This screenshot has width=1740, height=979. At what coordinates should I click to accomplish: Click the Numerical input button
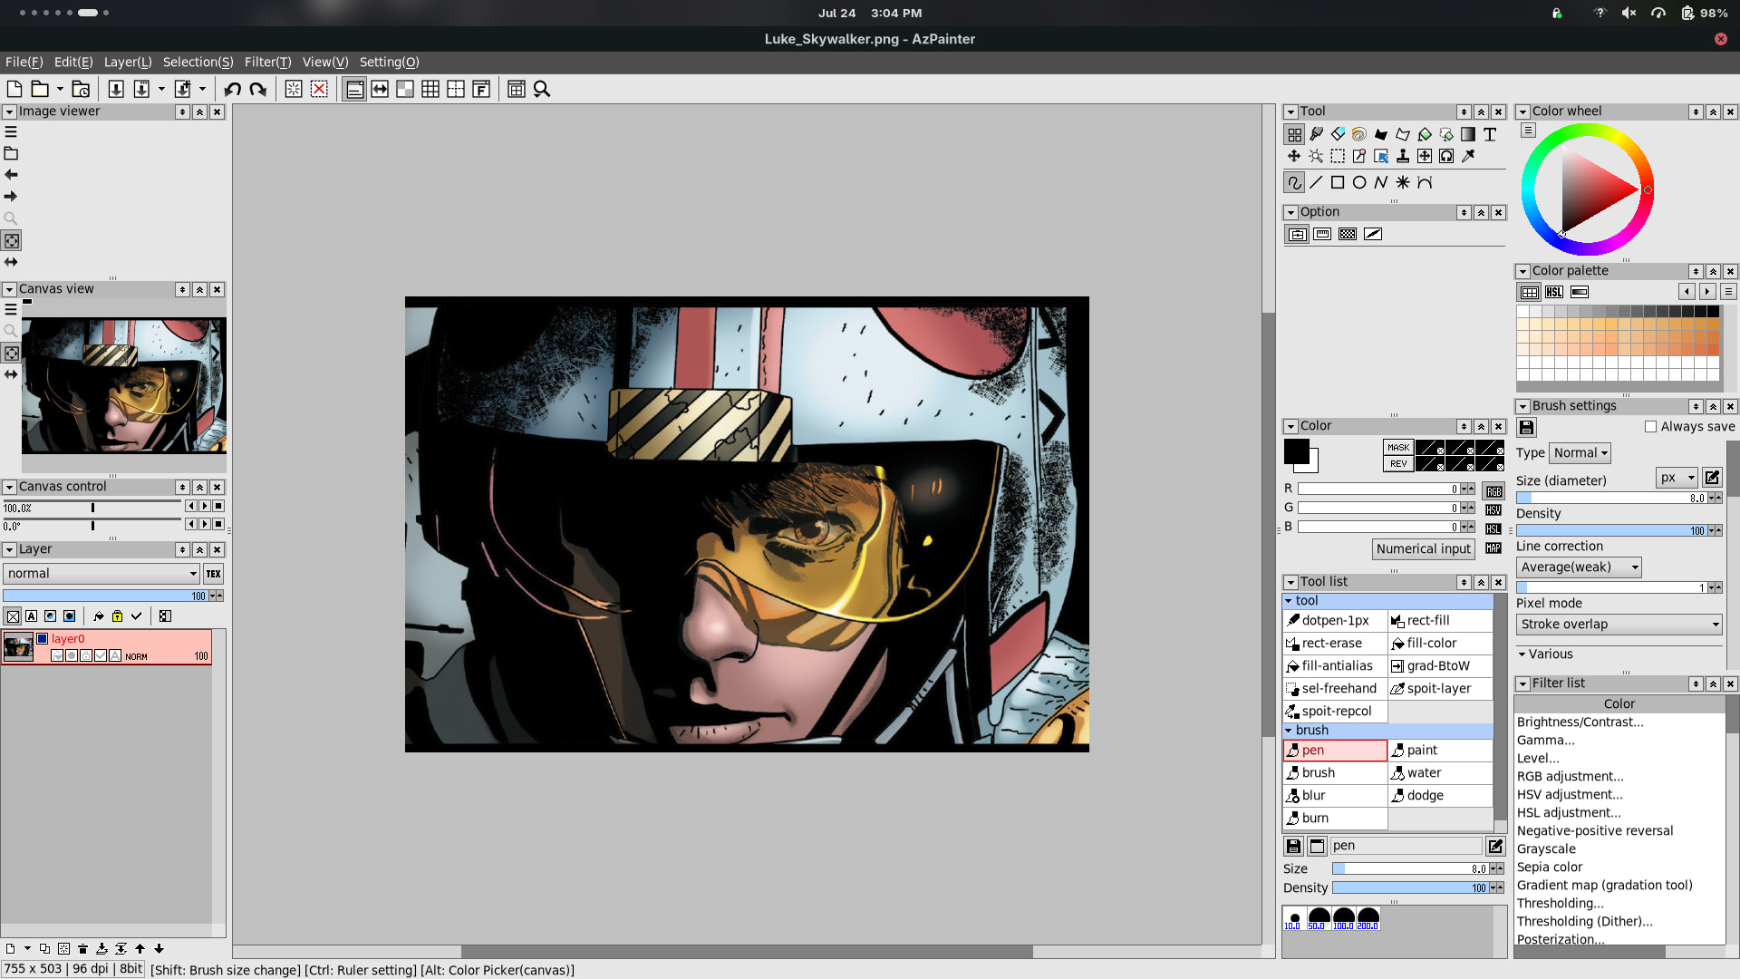[x=1424, y=549]
